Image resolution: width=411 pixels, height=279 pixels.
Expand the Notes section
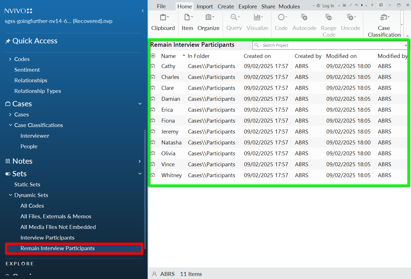click(140, 161)
